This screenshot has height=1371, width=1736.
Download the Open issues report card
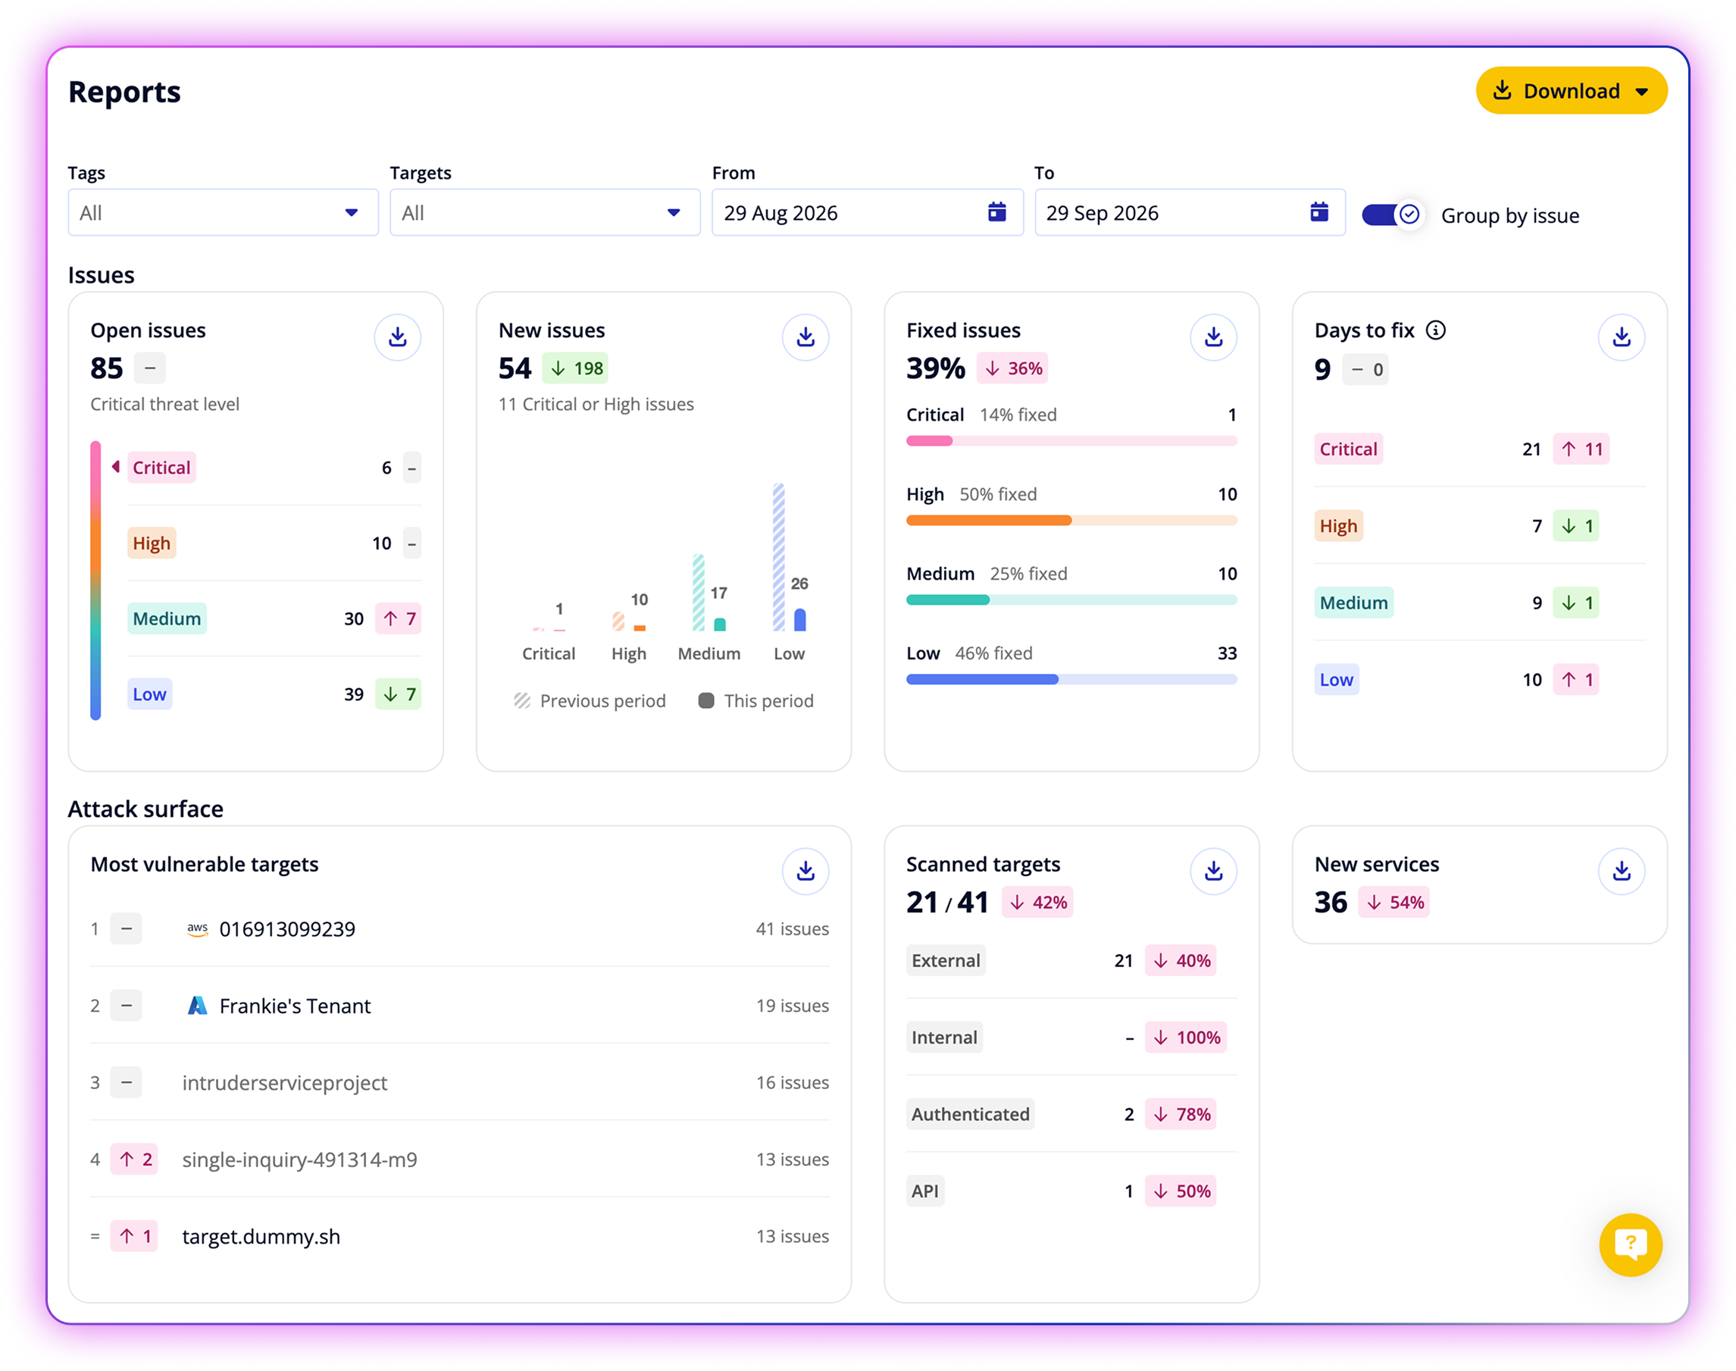[397, 337]
